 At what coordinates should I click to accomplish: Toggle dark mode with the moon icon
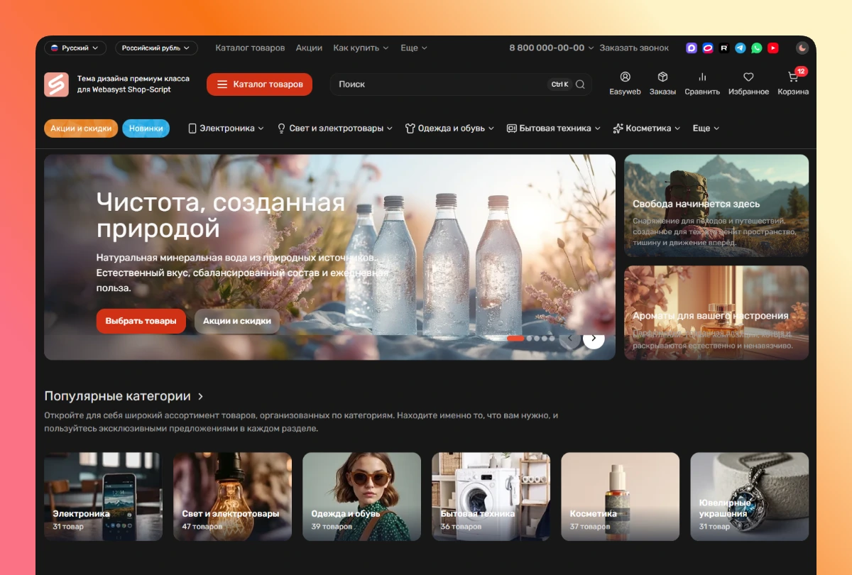[802, 48]
